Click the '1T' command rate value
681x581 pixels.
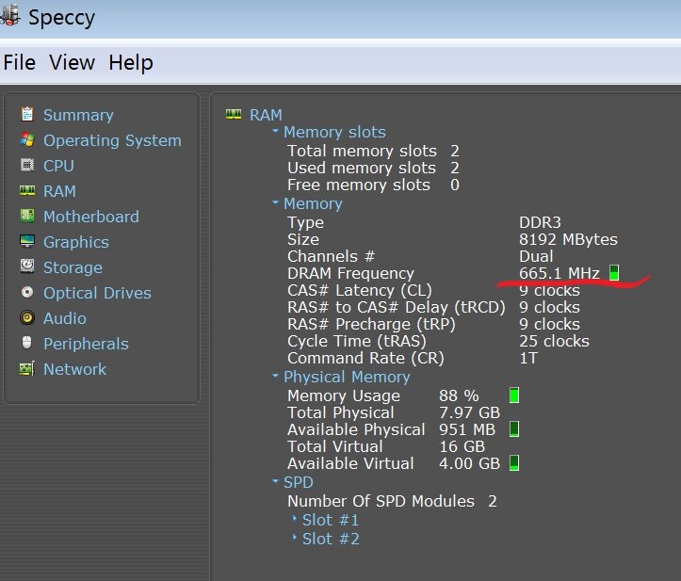click(x=528, y=358)
